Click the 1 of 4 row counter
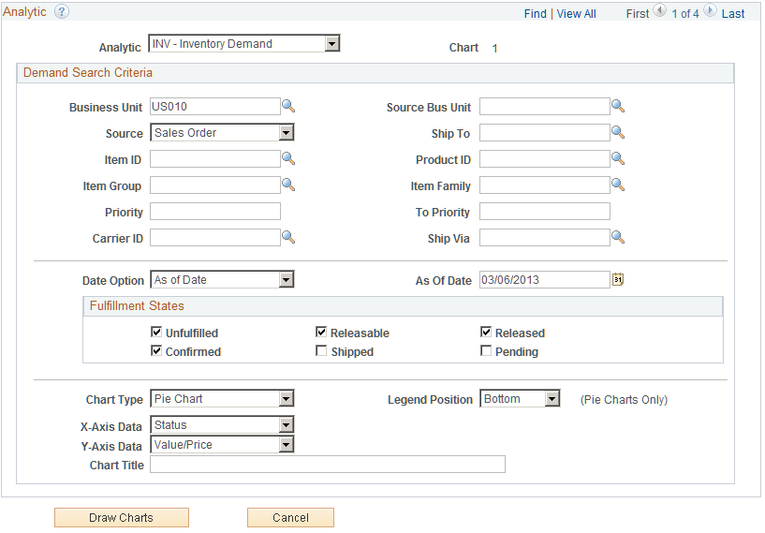The image size is (765, 533). [x=685, y=14]
